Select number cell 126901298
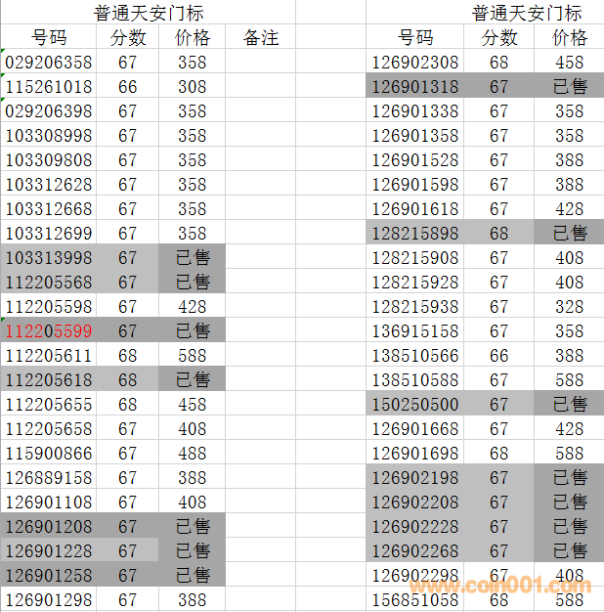Image resolution: width=604 pixels, height=612 pixels. click(x=49, y=599)
